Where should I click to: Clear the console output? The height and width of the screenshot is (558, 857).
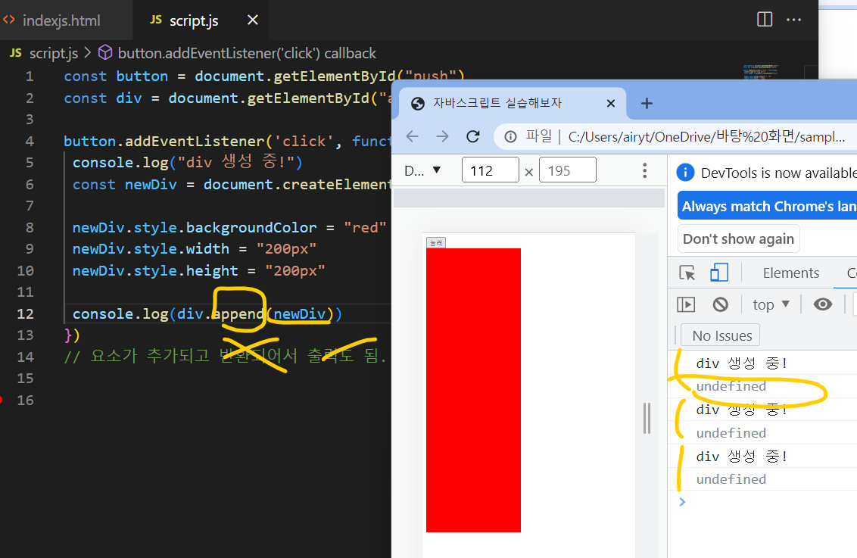pyautogui.click(x=721, y=304)
